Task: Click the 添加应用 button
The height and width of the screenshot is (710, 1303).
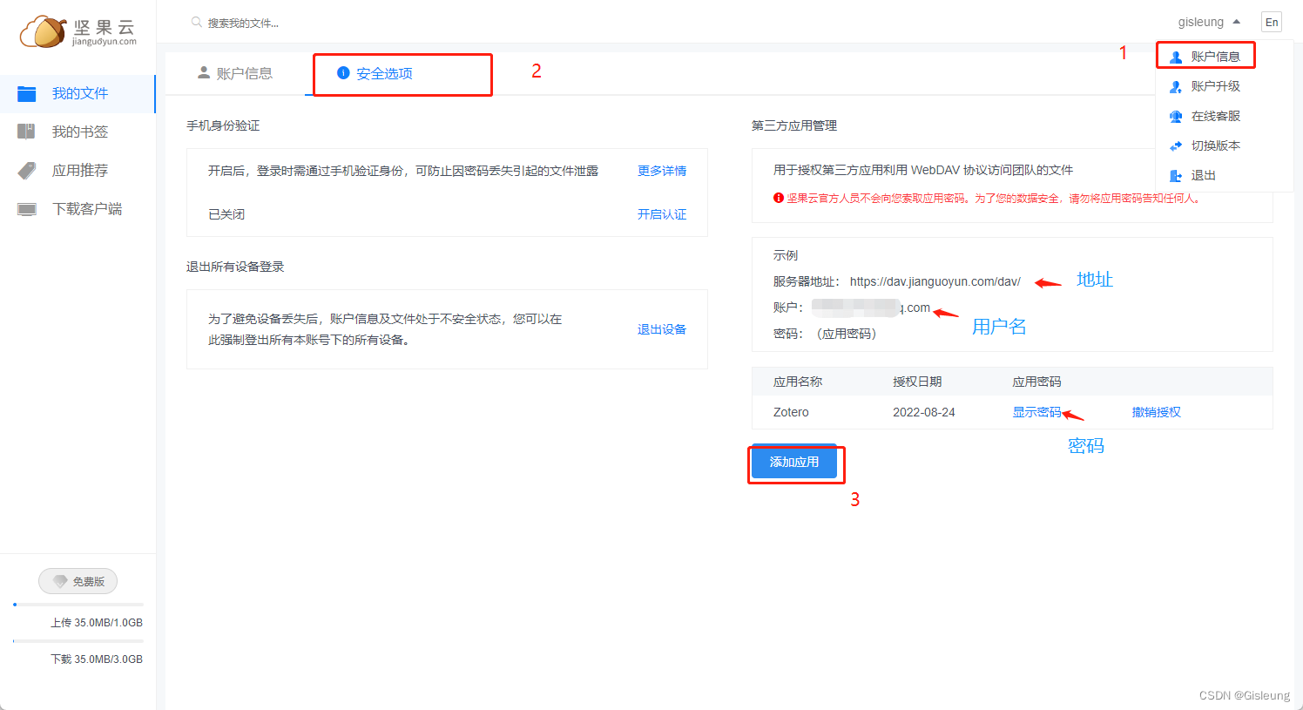Action: click(794, 462)
